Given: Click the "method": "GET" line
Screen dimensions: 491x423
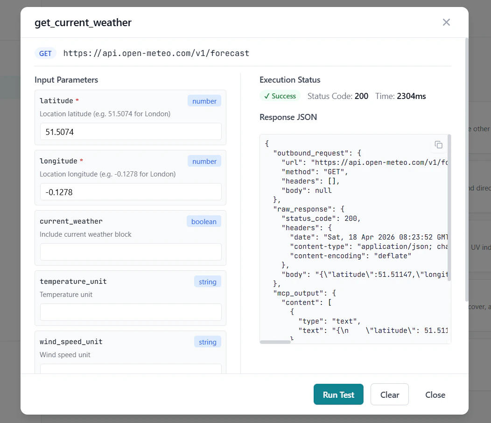Looking at the screenshot, I should tap(315, 172).
